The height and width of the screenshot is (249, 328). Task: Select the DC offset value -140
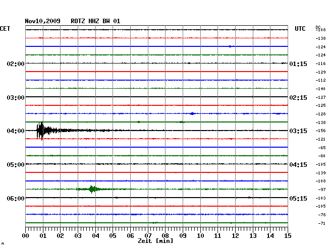[x=320, y=89]
